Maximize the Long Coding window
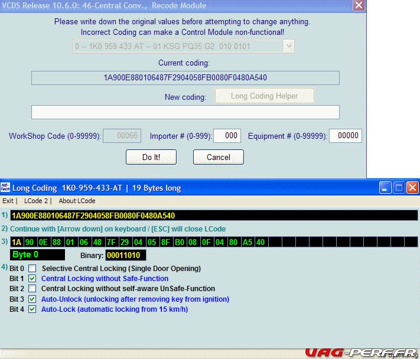This screenshot has height=359, width=420. 399,187
